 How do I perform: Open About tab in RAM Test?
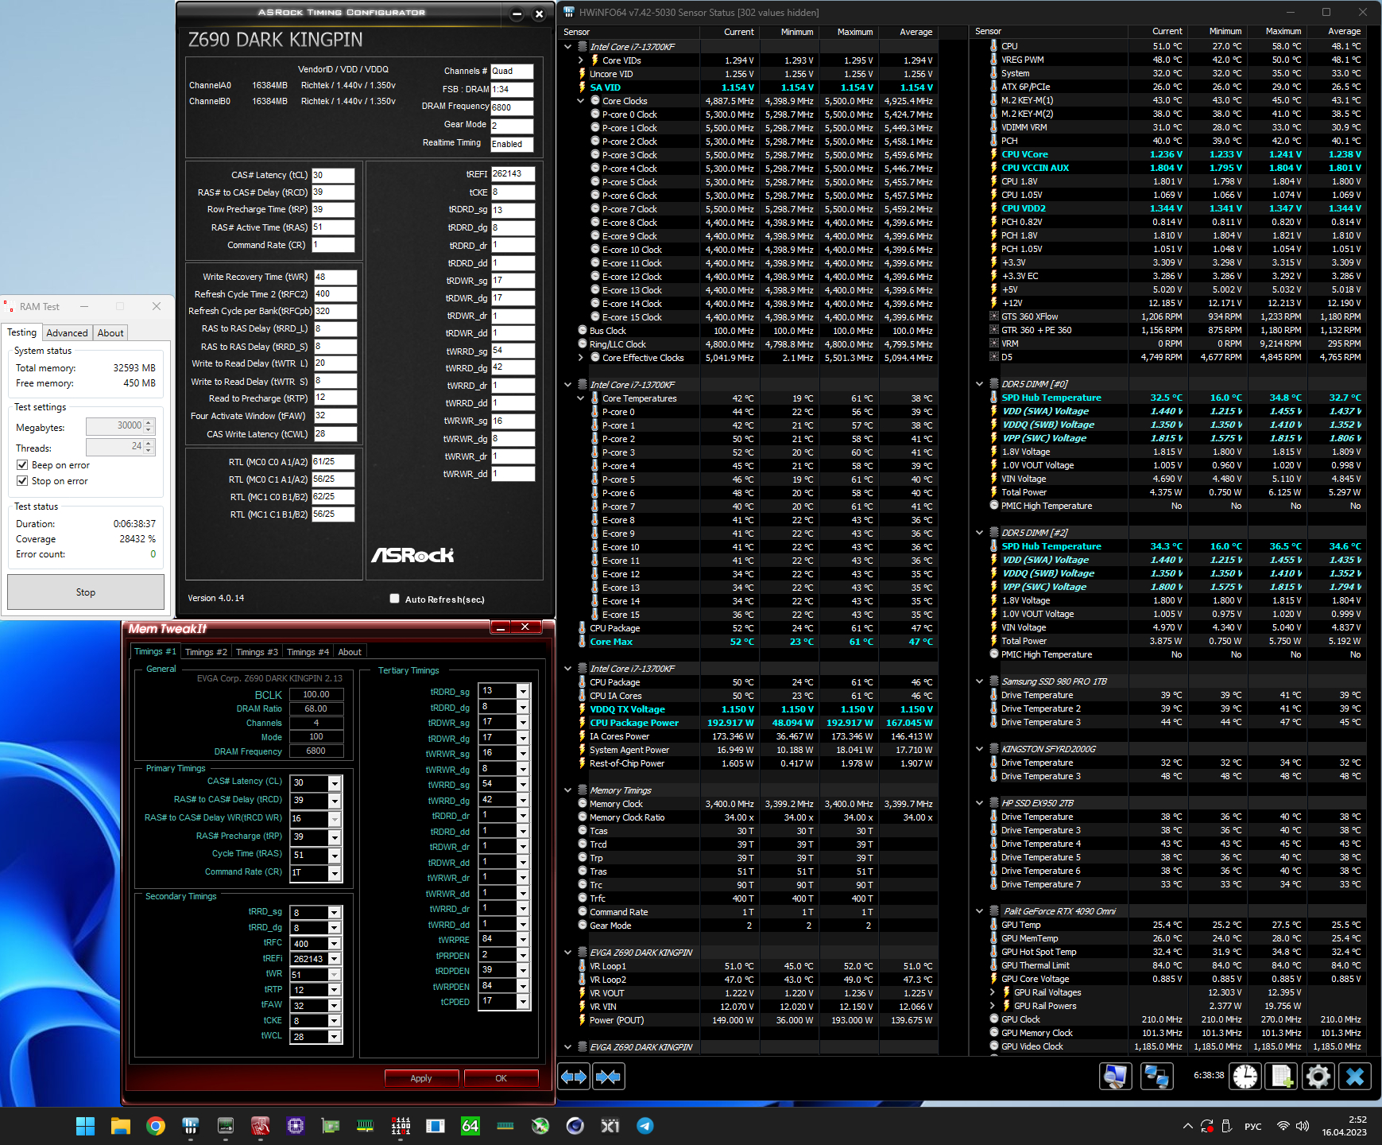coord(110,333)
